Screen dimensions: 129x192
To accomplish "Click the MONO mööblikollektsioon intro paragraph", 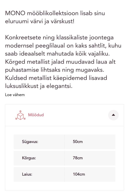I will [x=55, y=17].
